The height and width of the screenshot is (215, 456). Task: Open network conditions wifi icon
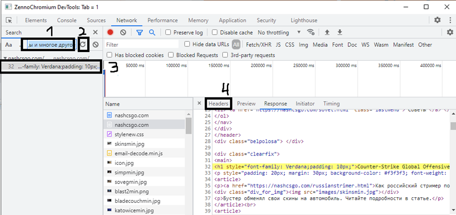coord(310,32)
